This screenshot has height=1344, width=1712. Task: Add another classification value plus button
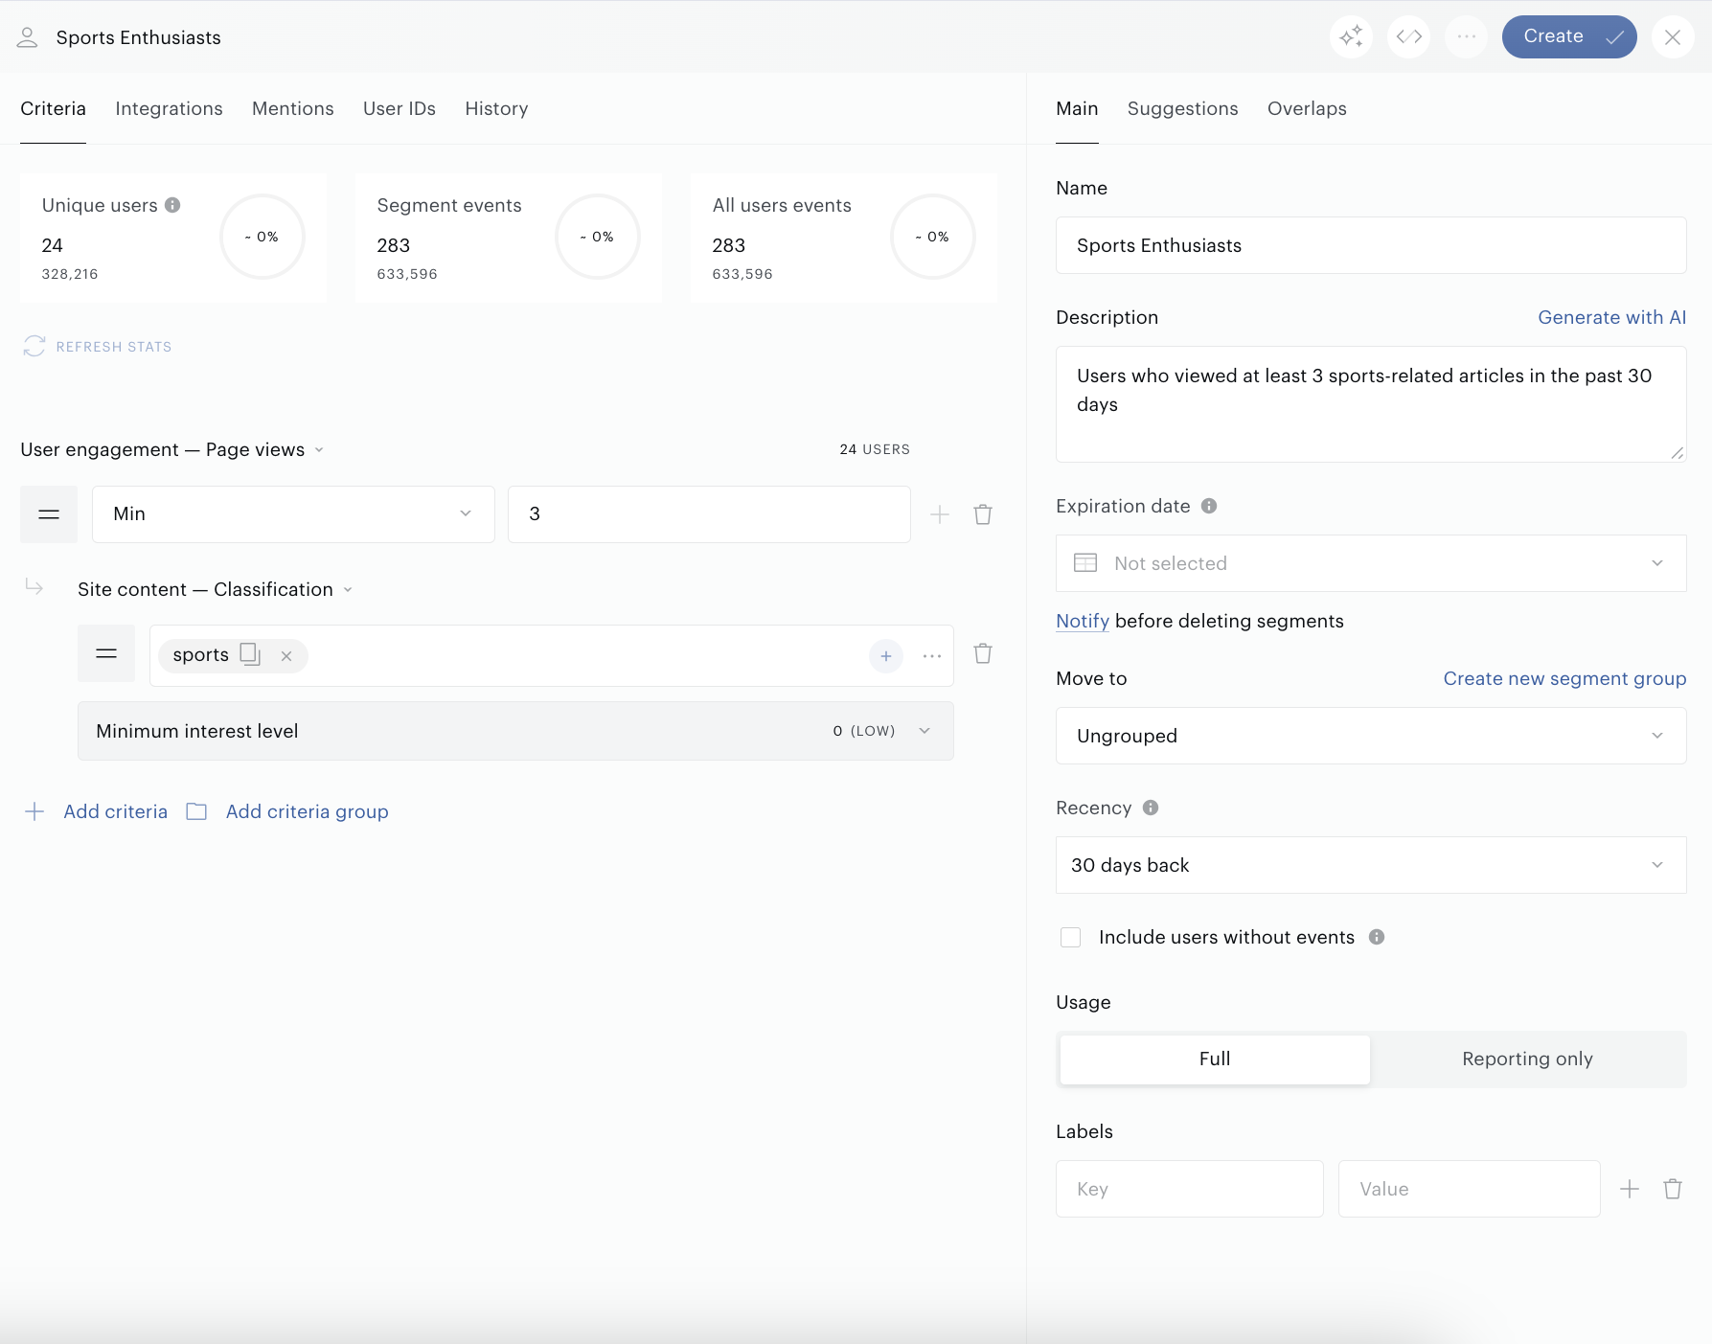(x=886, y=656)
